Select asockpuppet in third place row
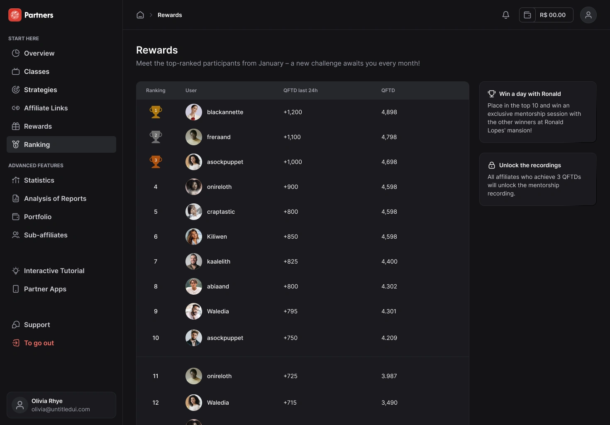610x425 pixels. 225,162
